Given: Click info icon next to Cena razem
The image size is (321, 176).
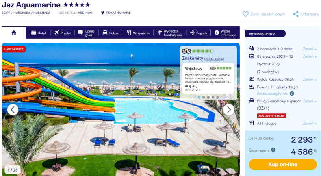Looking at the screenshot, I should pyautogui.click(x=273, y=150).
